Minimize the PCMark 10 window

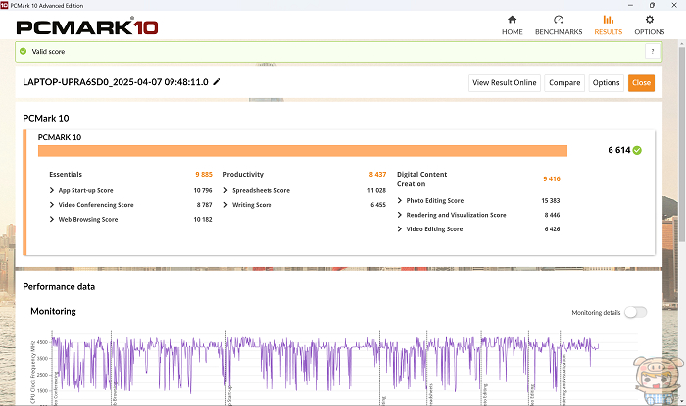click(630, 5)
